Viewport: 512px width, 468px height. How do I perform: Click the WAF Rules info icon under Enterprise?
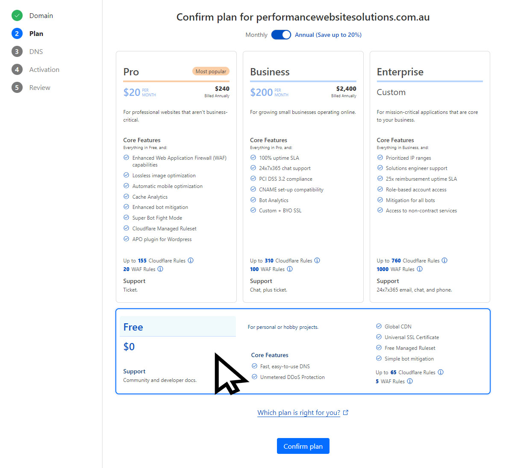pyautogui.click(x=420, y=269)
